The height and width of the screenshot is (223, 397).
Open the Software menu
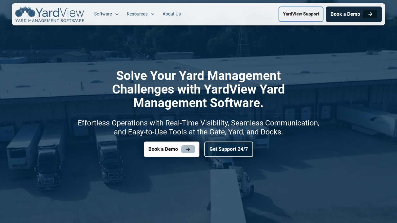tap(103, 14)
